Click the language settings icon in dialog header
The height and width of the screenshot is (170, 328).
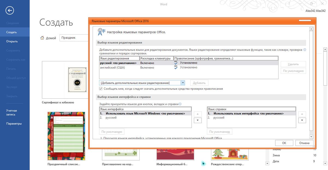pos(101,32)
